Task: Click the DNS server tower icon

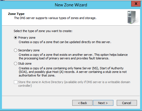Action: point(133,17)
